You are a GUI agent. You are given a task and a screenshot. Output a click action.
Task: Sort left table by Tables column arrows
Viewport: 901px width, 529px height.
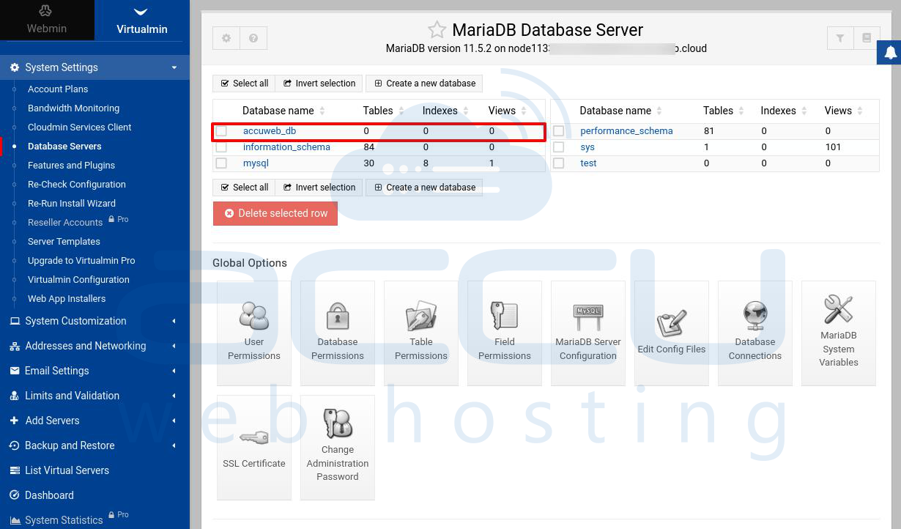pos(401,111)
